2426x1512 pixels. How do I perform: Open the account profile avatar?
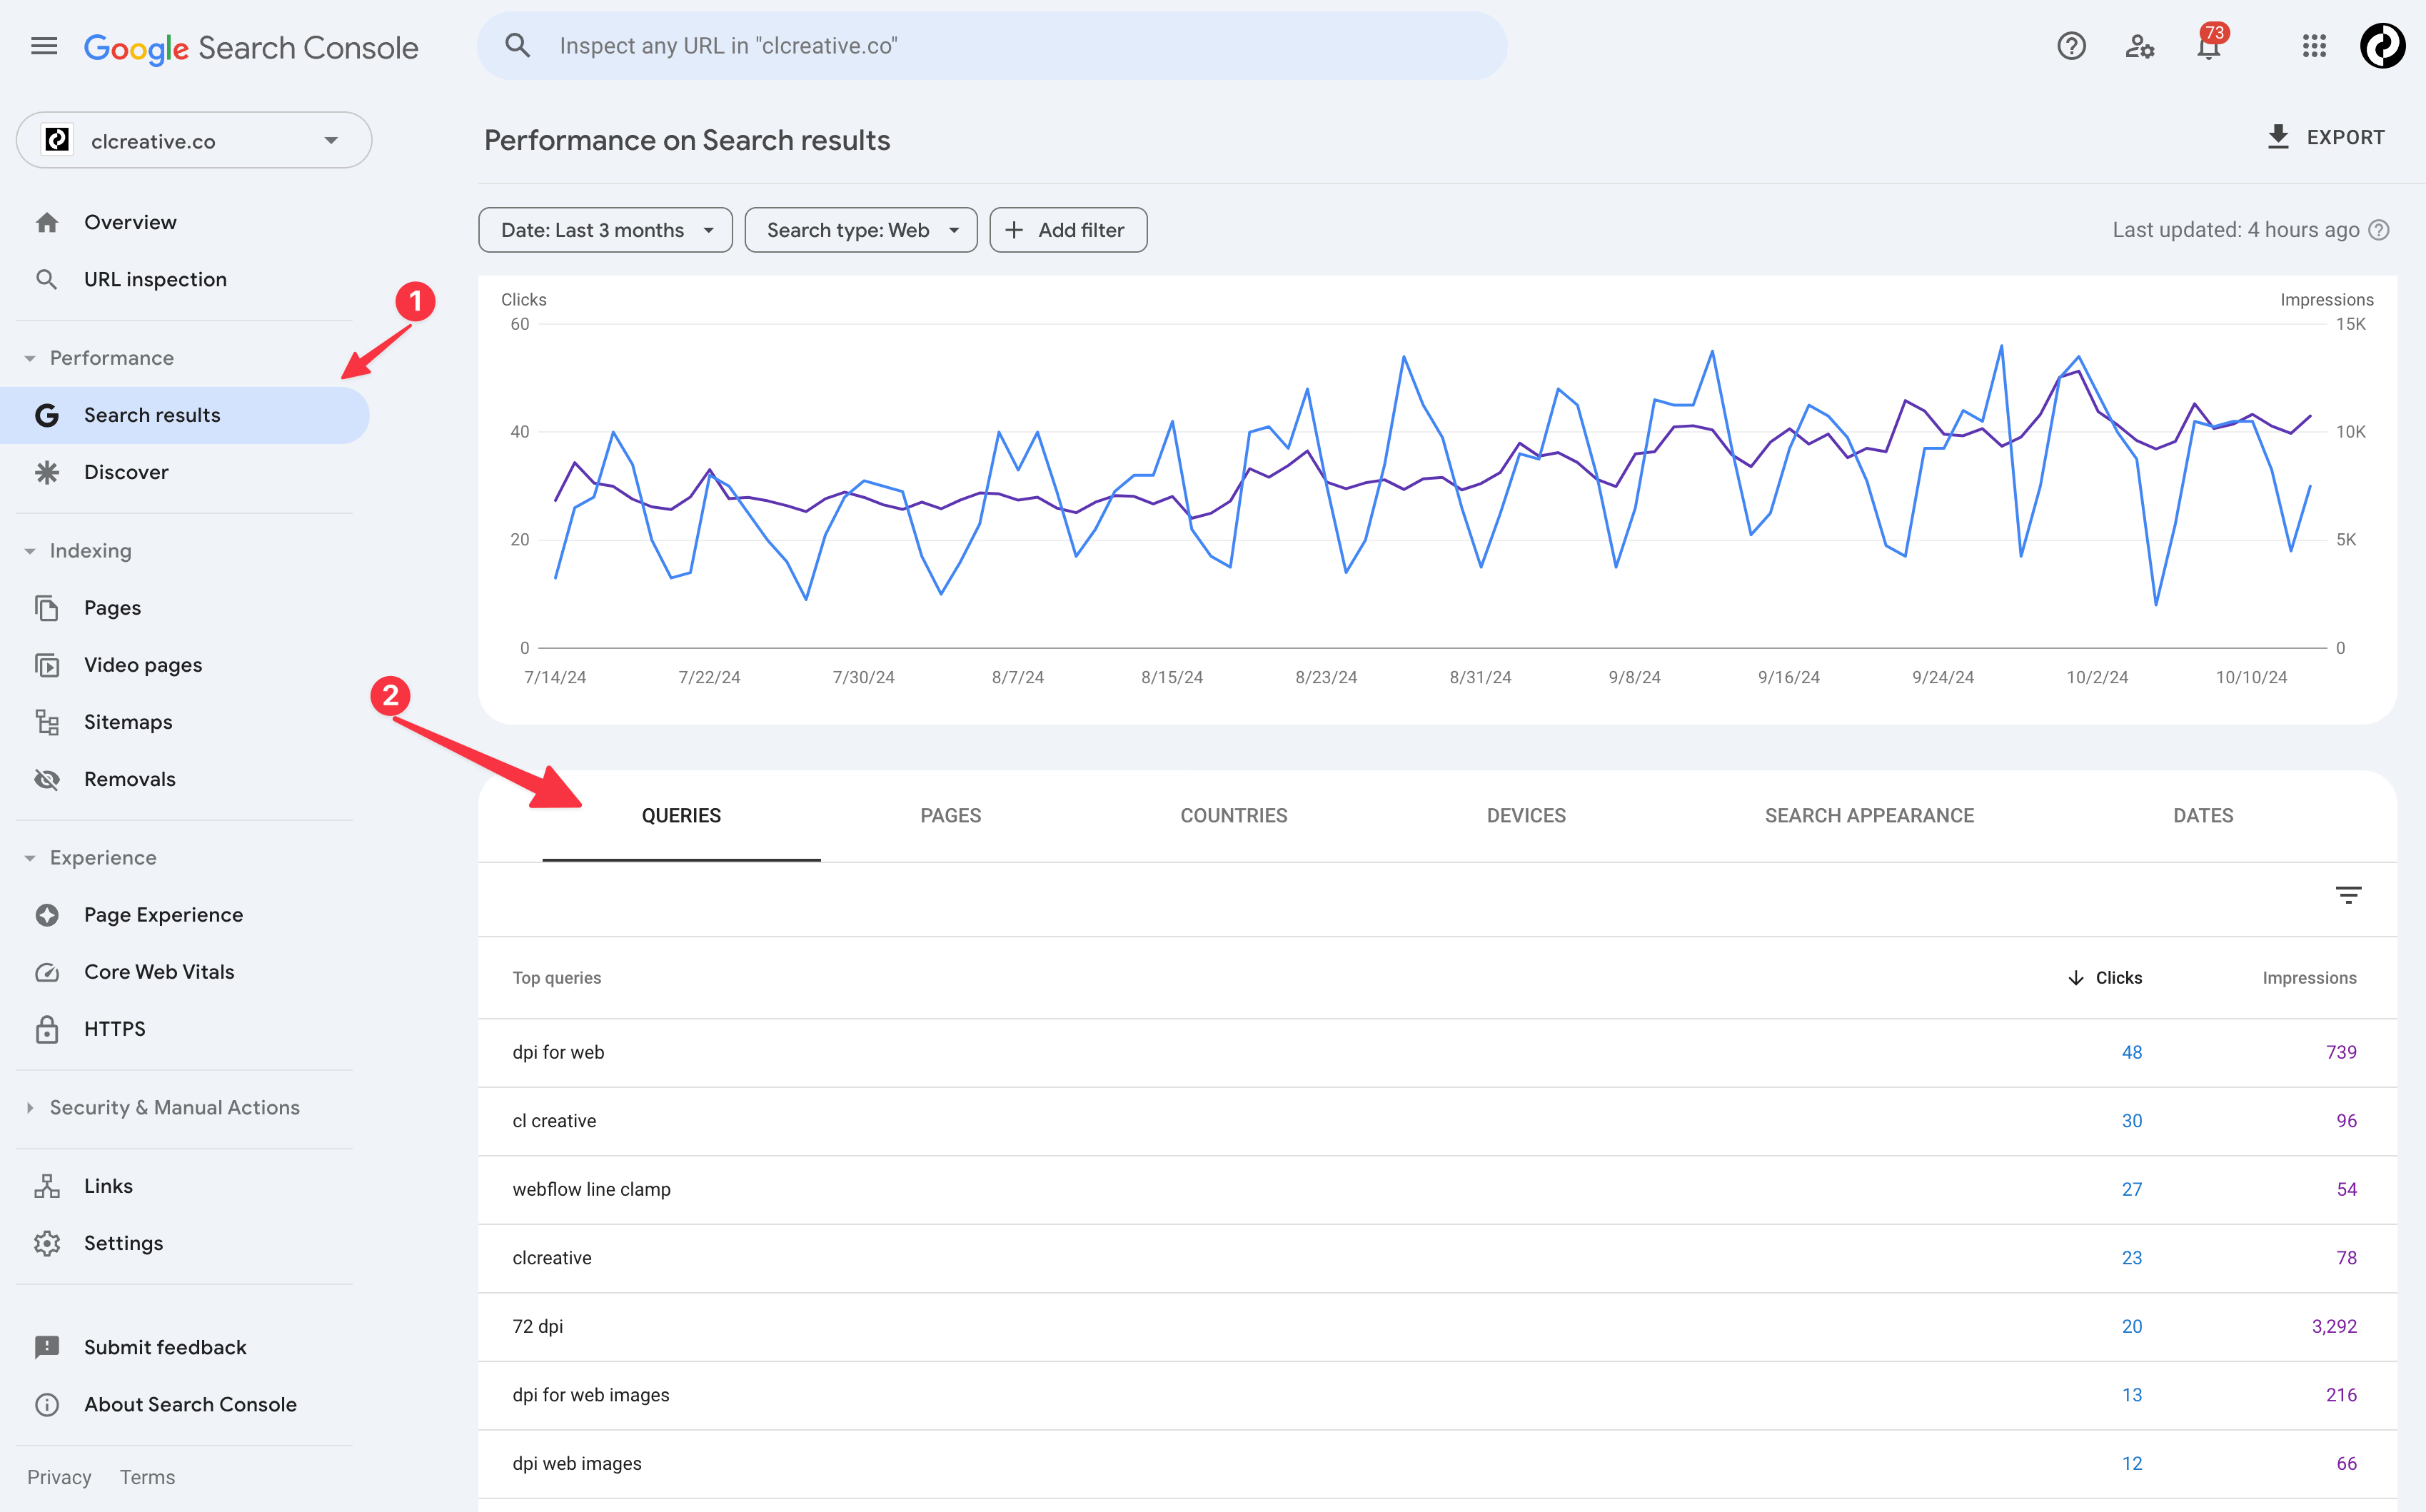(x=2382, y=46)
